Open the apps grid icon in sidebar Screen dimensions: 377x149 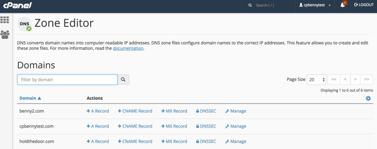pyautogui.click(x=5, y=20)
